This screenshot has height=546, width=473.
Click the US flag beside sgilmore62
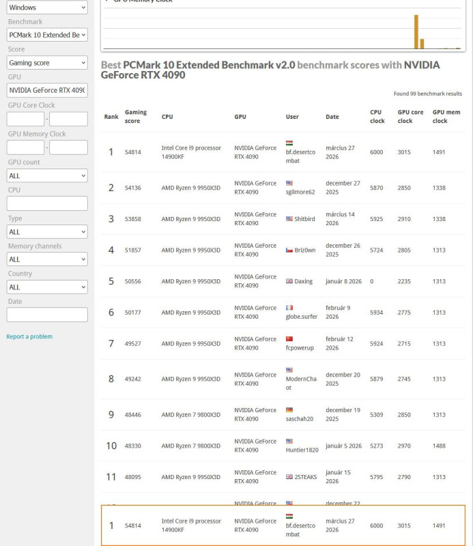[x=289, y=183]
